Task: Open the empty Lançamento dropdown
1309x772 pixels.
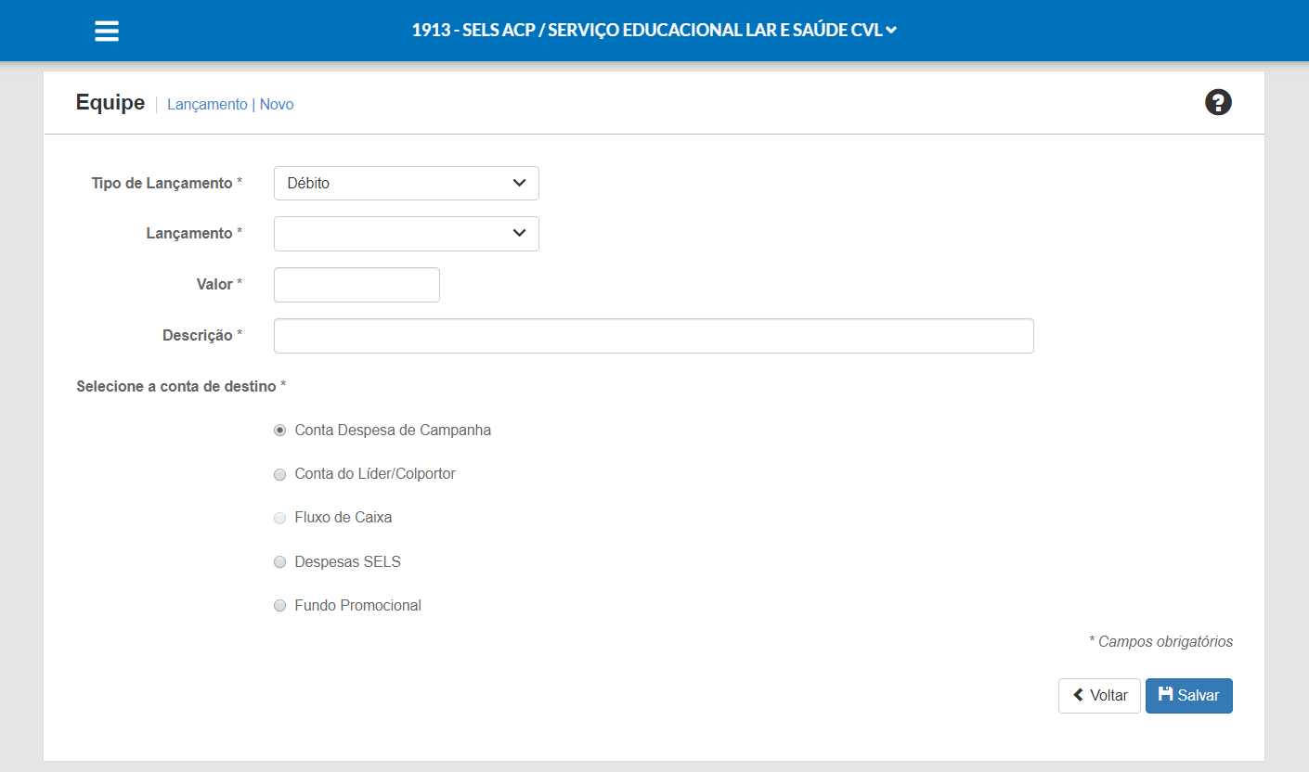Action: click(x=406, y=234)
